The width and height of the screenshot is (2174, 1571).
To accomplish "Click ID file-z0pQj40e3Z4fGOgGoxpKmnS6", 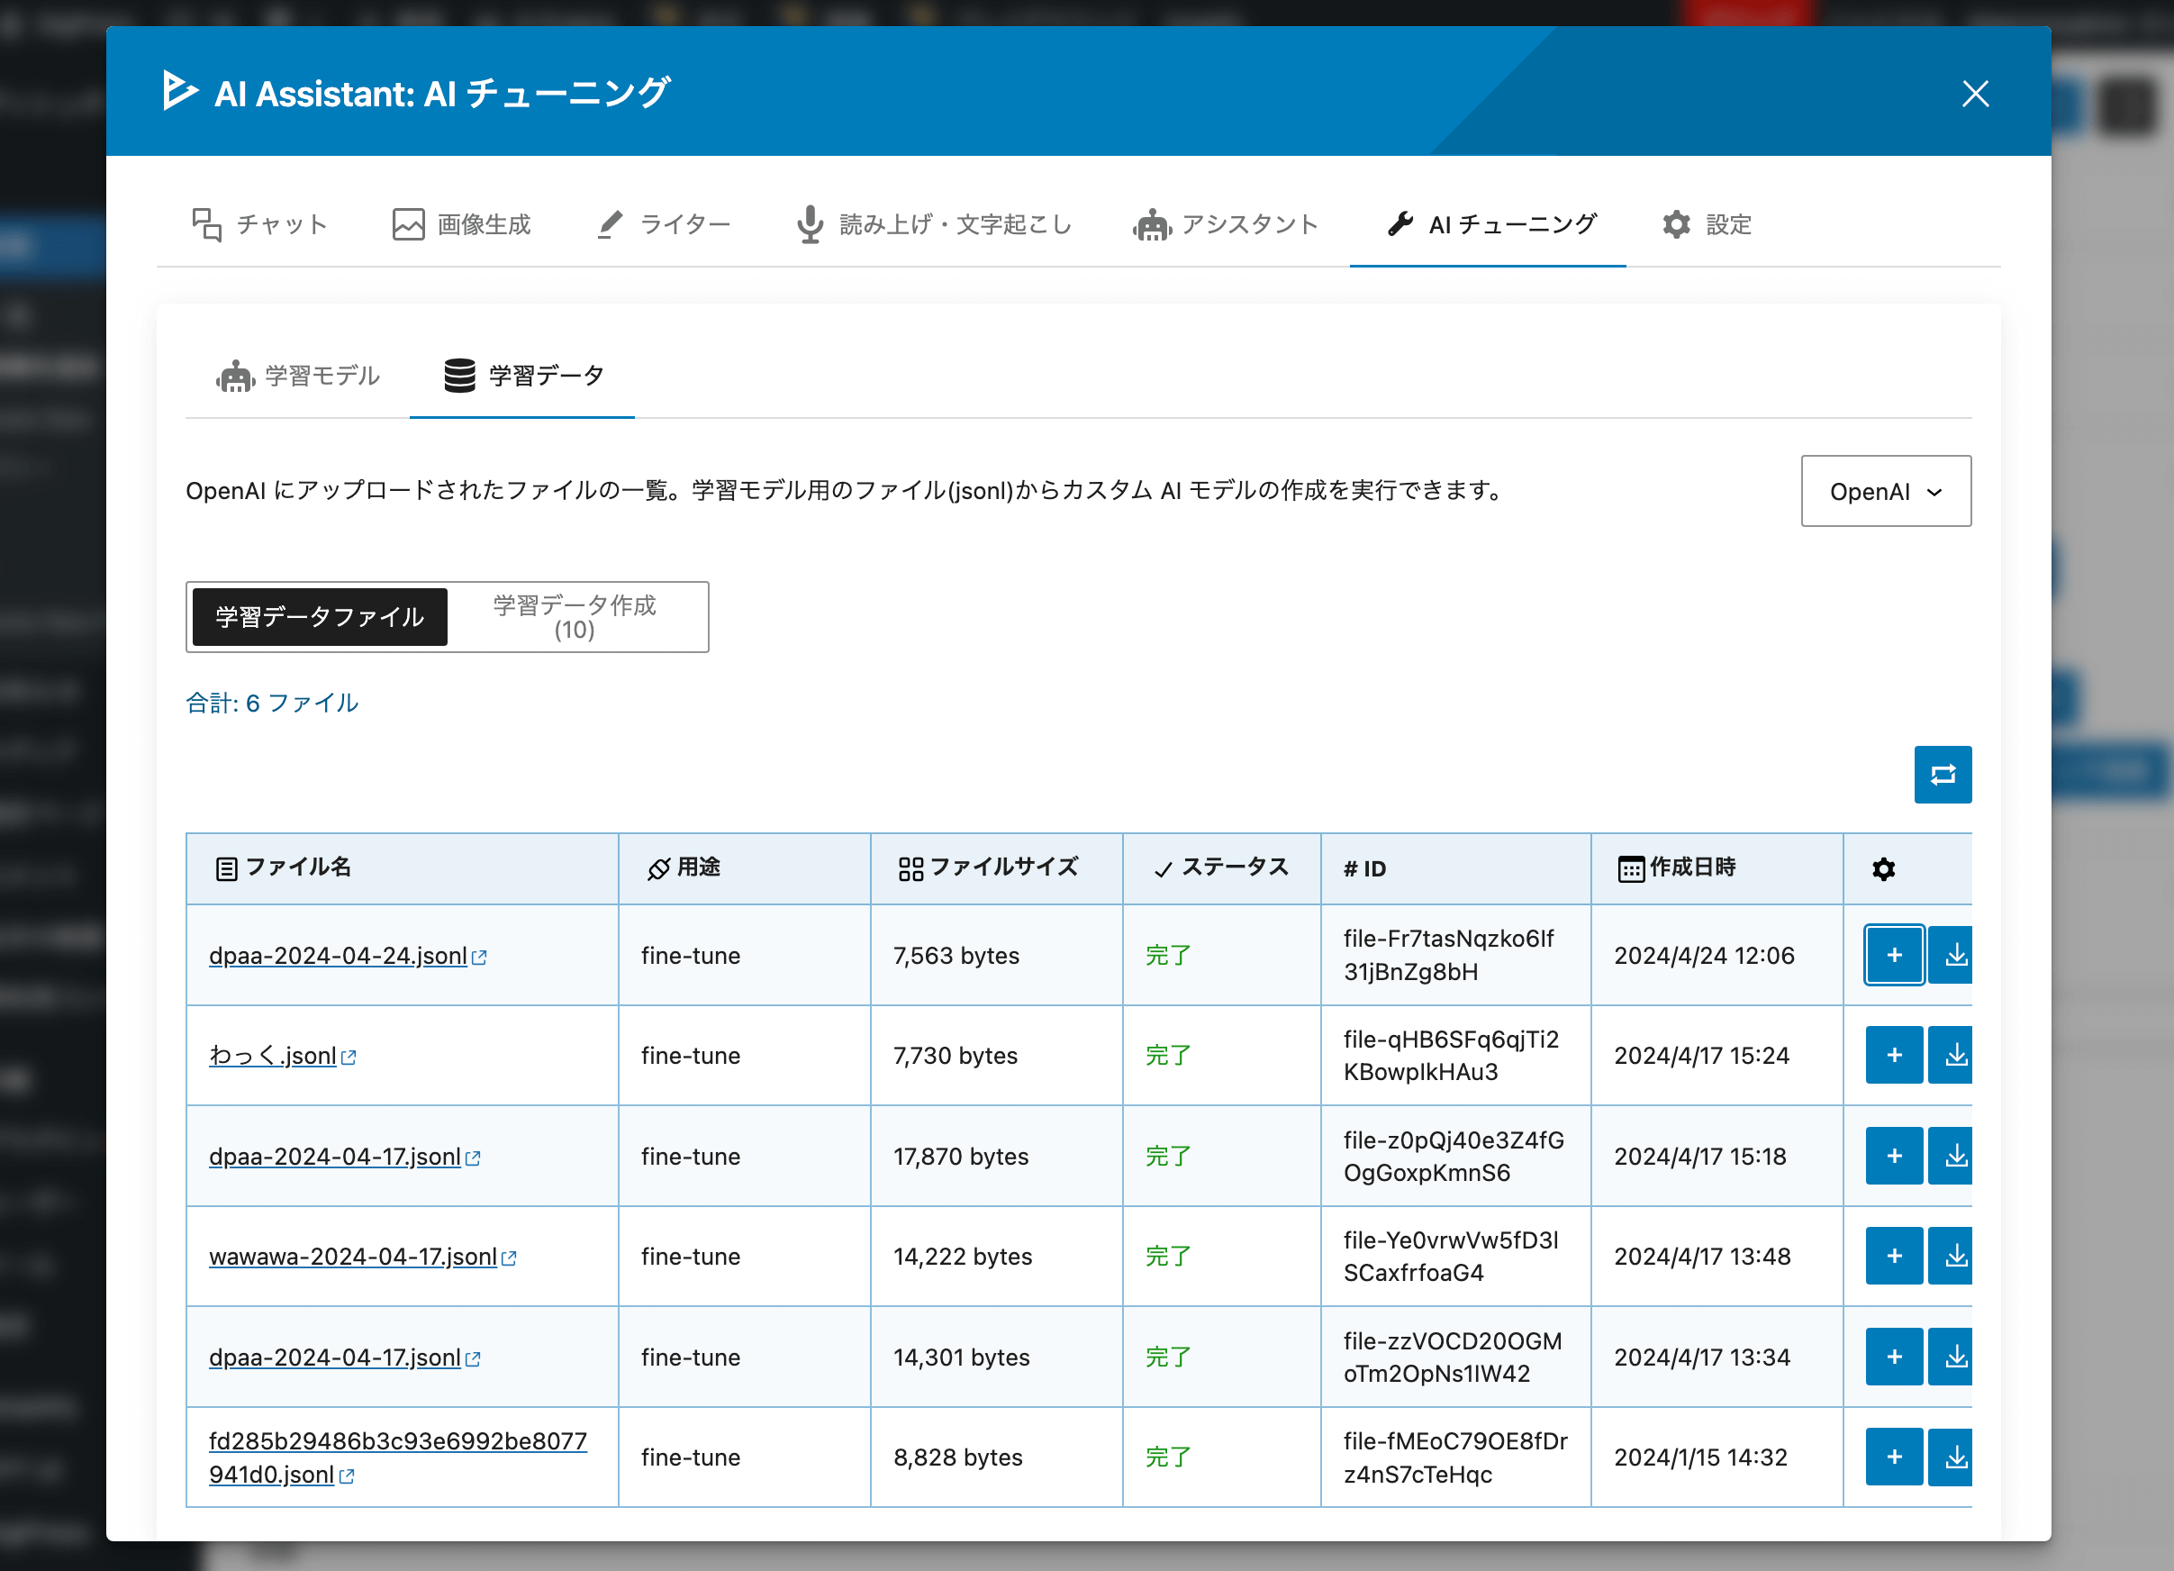I will point(1454,1156).
